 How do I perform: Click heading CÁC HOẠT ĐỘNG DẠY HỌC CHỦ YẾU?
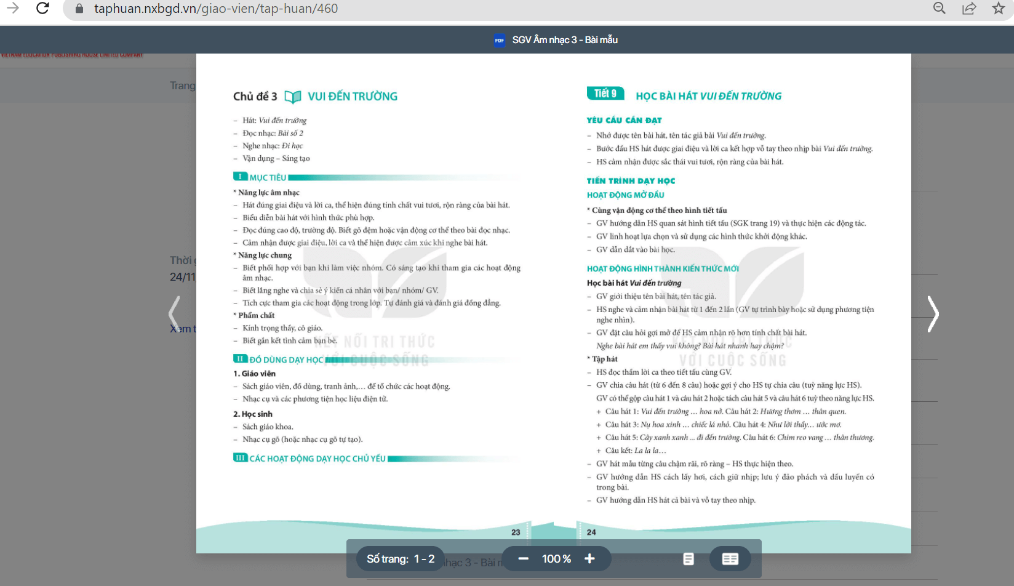pyautogui.click(x=317, y=459)
